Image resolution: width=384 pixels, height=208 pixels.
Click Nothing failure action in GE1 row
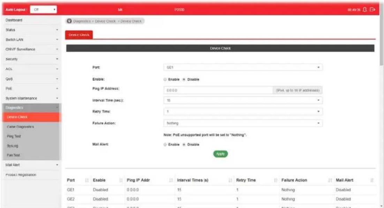point(288,190)
